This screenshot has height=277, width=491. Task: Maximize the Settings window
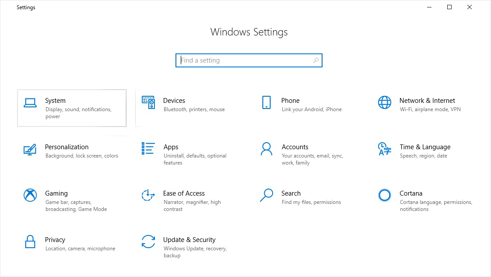click(x=449, y=7)
